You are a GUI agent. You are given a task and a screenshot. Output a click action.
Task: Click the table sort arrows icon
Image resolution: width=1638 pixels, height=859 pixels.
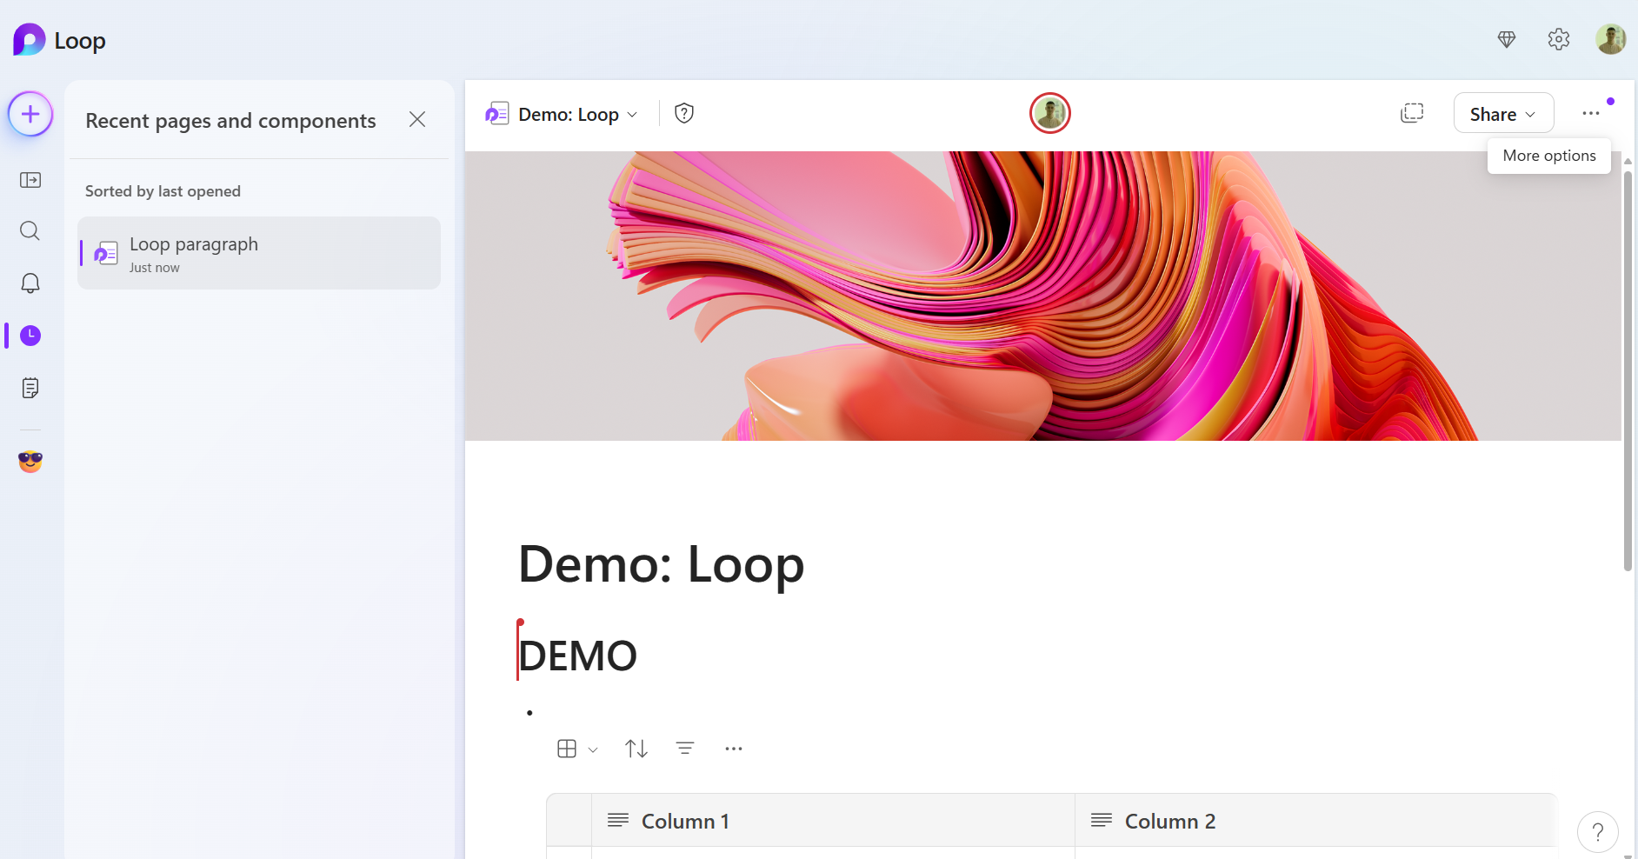tap(636, 749)
